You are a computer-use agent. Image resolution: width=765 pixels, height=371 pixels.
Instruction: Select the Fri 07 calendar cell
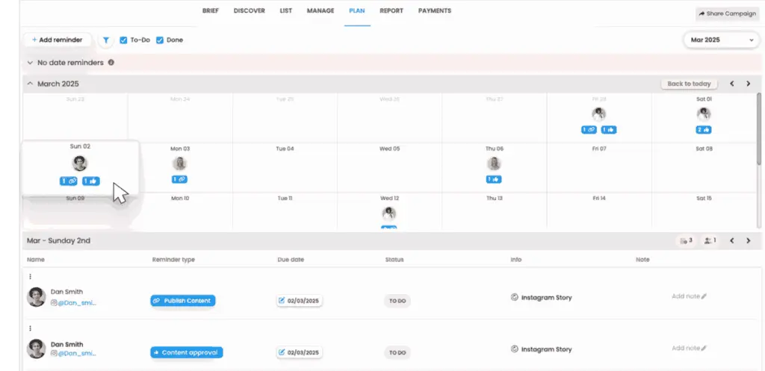coord(598,167)
